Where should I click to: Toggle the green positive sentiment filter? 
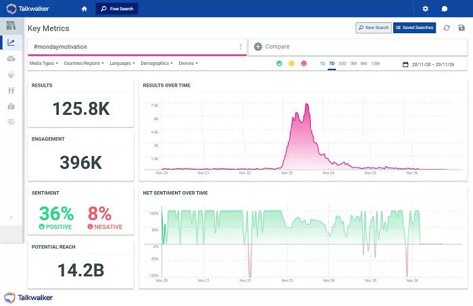(279, 63)
